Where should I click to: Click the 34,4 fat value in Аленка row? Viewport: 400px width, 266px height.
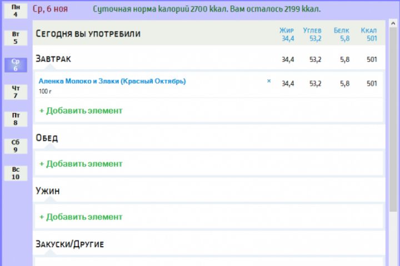click(288, 84)
